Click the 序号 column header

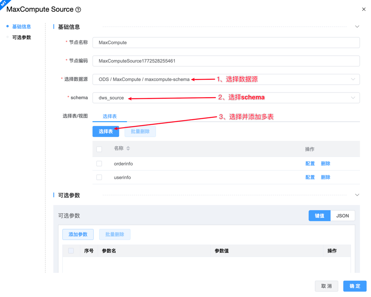click(89, 251)
